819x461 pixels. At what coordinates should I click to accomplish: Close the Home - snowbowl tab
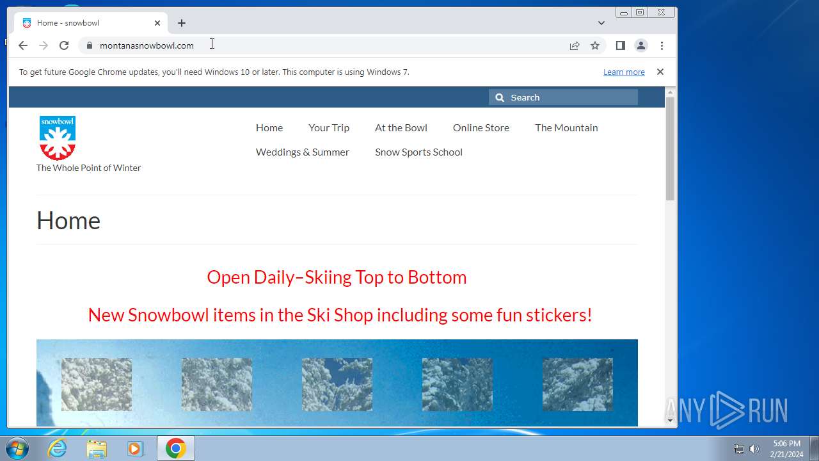(x=157, y=23)
